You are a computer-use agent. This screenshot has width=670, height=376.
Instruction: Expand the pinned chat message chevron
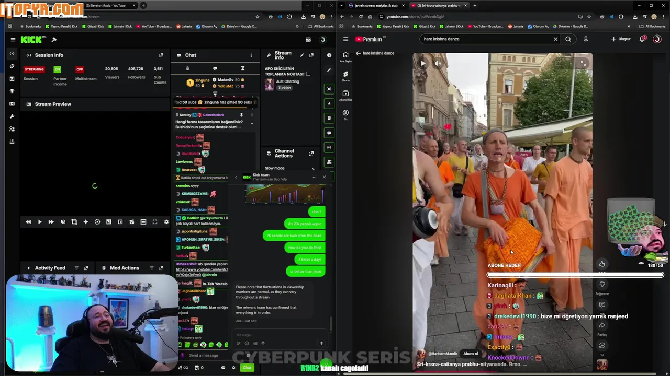click(252, 124)
